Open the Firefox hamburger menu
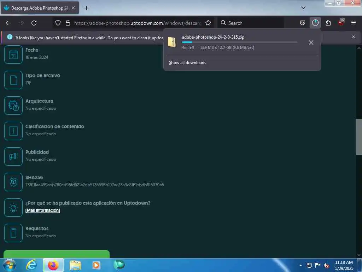Image resolution: width=362 pixels, height=272 pixels. (x=354, y=23)
